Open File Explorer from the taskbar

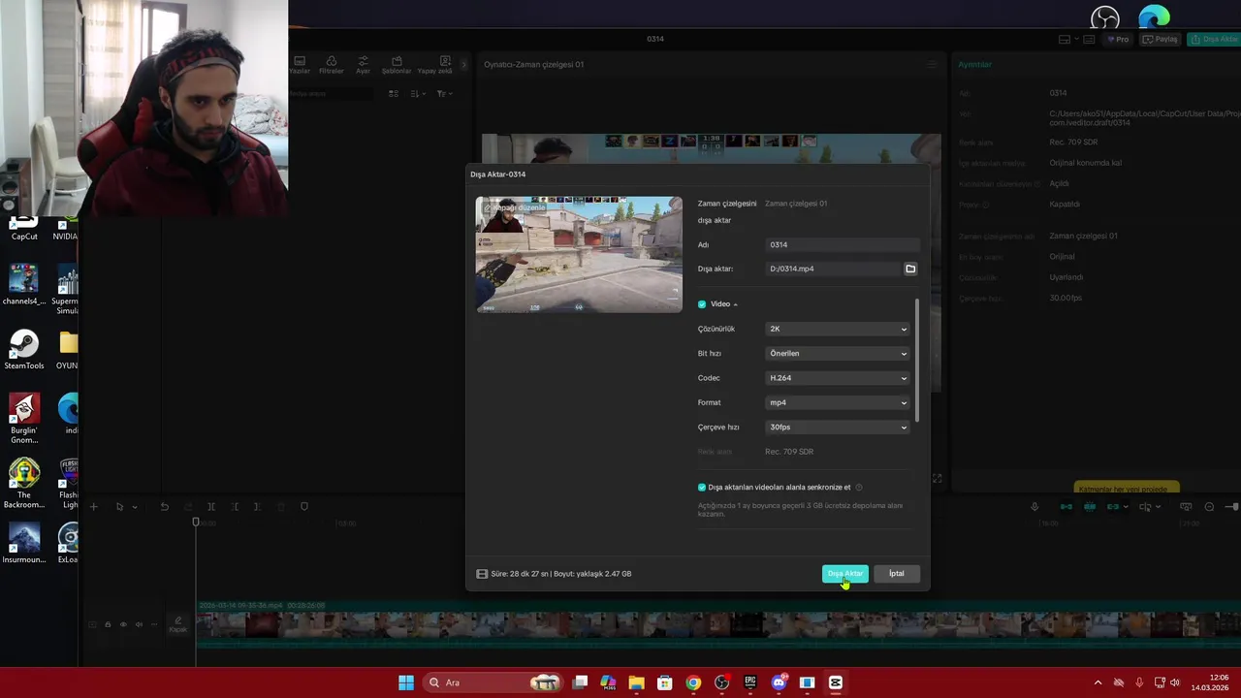click(636, 682)
